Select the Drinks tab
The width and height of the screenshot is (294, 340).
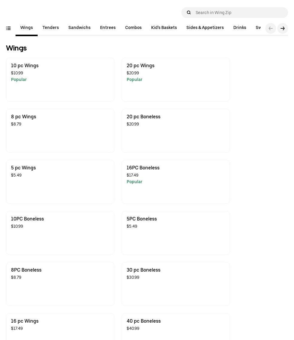[x=240, y=28]
